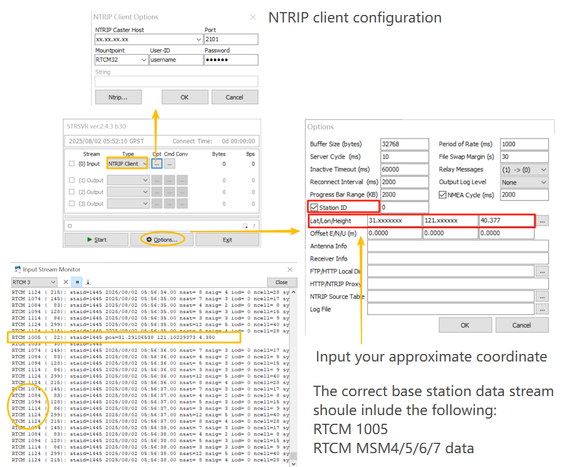This screenshot has width=565, height=467.
Task: Click browse button for NTRIP Source Table
Action: click(543, 297)
